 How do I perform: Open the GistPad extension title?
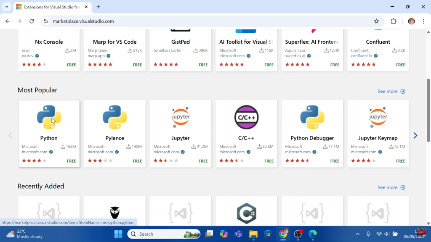tap(181, 42)
